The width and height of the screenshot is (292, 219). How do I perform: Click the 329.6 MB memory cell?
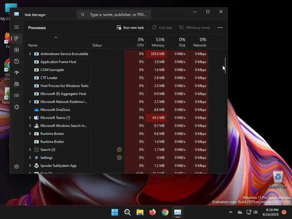[x=156, y=54]
